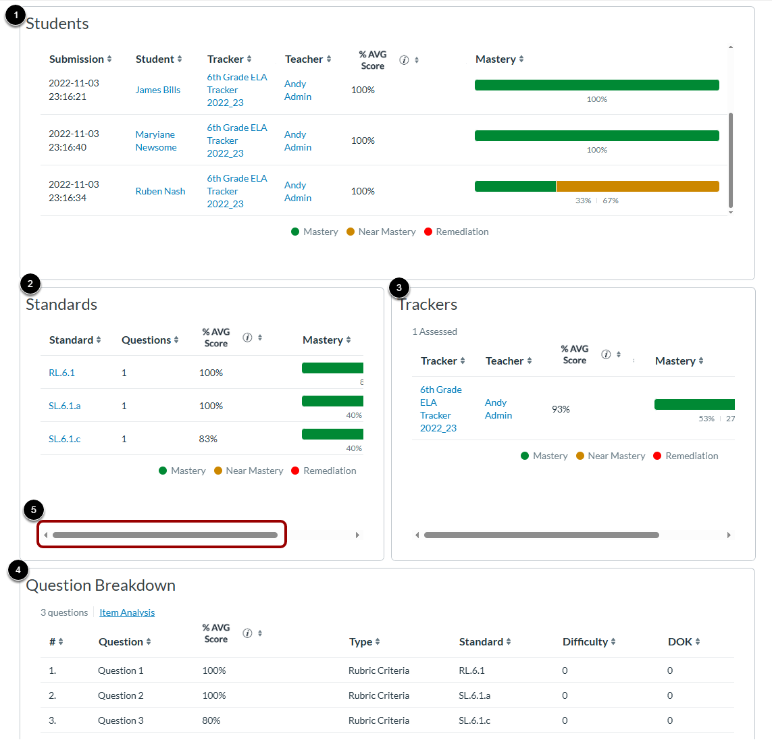Screen dimensions: 772x742
Task: Open the 6th Grade ELA Tracker 2022_23 in Trackers
Action: pyautogui.click(x=441, y=408)
